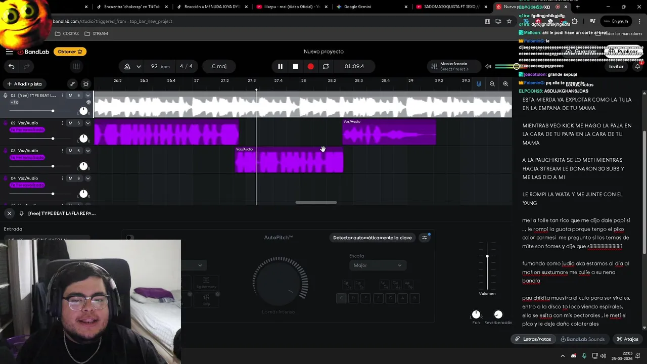Redo the last action
647x364 pixels.
27,66
